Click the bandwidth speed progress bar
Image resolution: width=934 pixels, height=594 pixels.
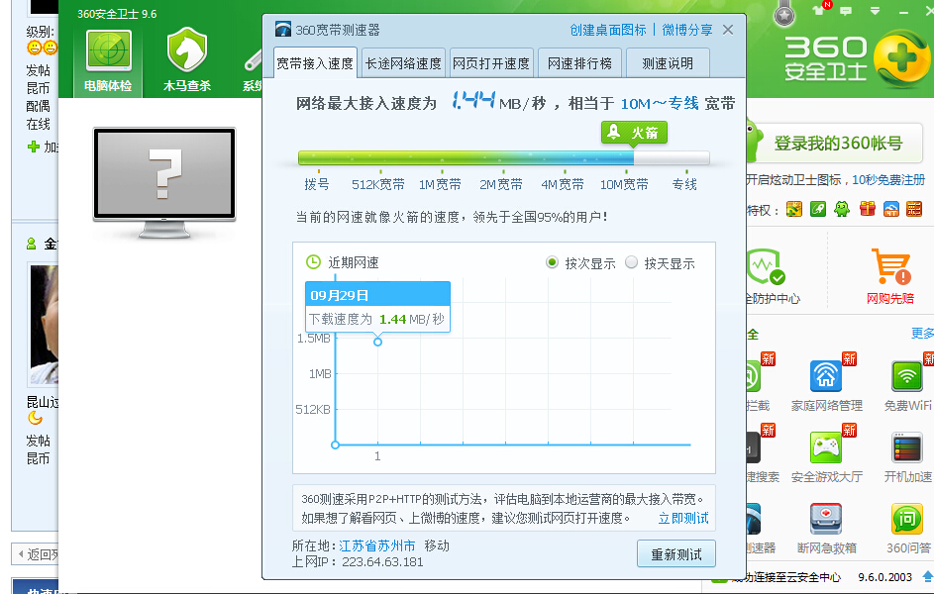503,158
